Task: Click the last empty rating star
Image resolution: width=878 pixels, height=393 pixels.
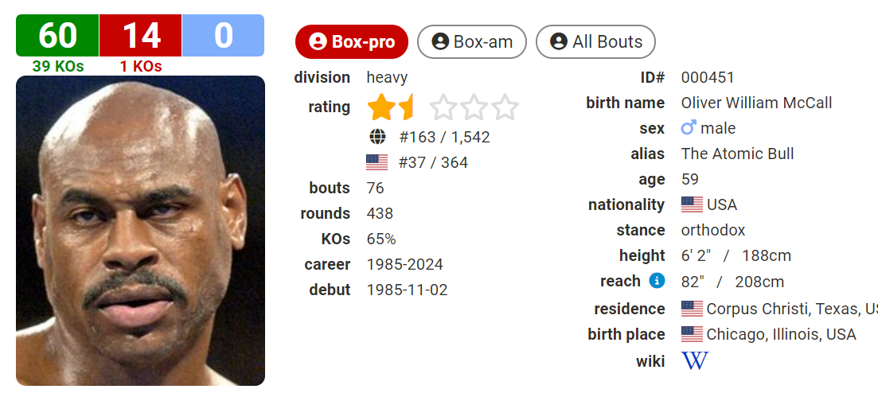Action: tap(505, 107)
